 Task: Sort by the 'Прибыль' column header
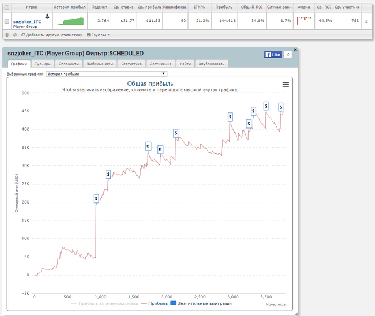pos(224,7)
